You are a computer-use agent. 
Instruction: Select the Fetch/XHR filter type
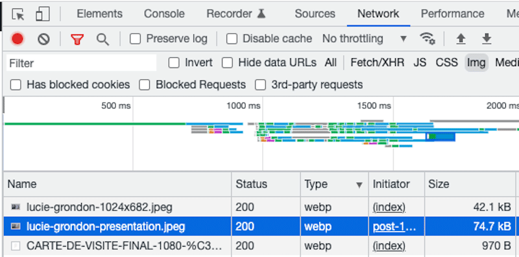coord(378,62)
